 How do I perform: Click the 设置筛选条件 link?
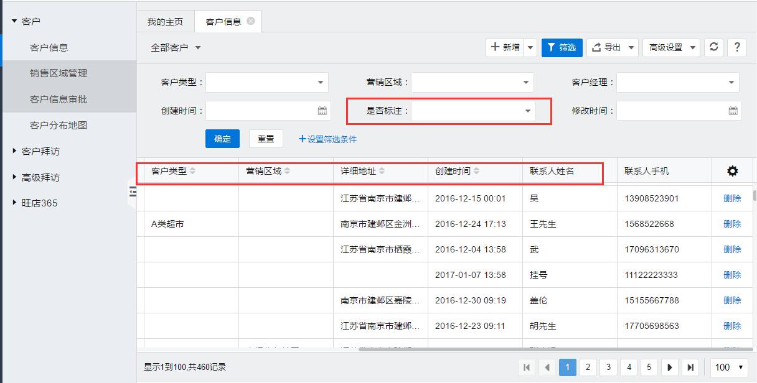[x=328, y=139]
